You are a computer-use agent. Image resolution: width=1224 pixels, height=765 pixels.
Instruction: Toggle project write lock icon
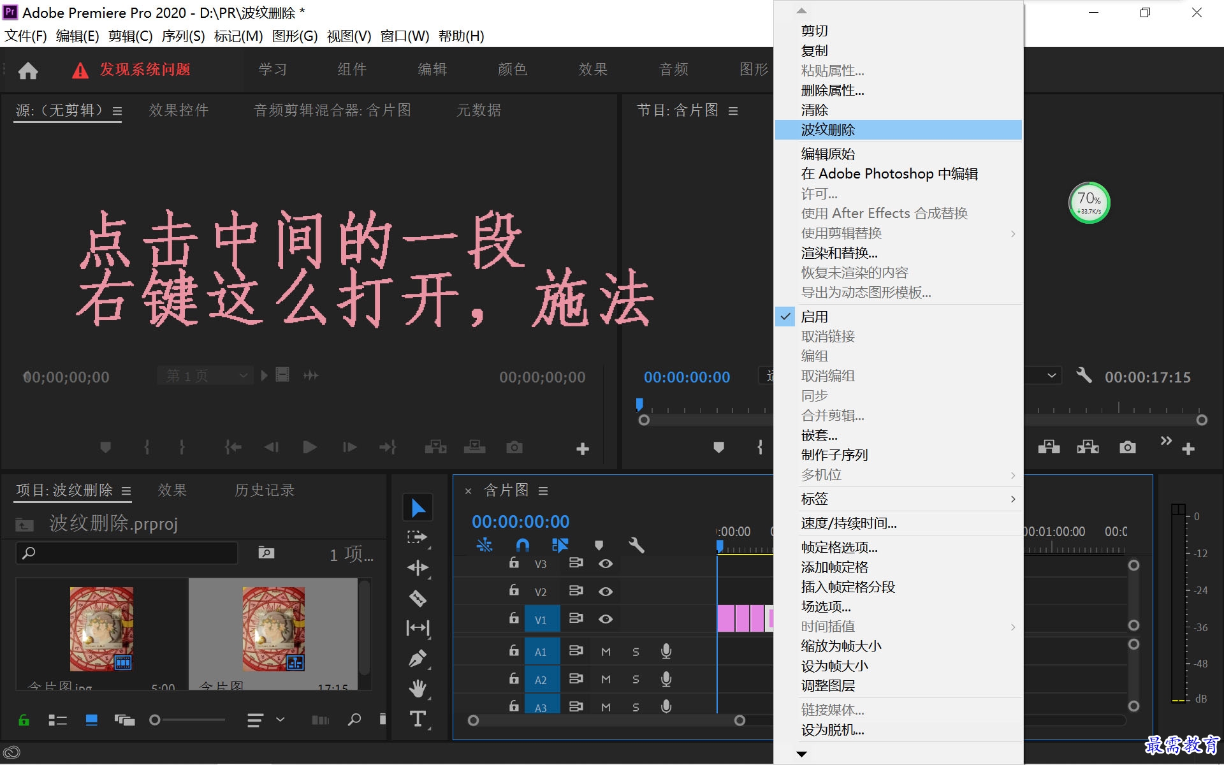[x=24, y=720]
